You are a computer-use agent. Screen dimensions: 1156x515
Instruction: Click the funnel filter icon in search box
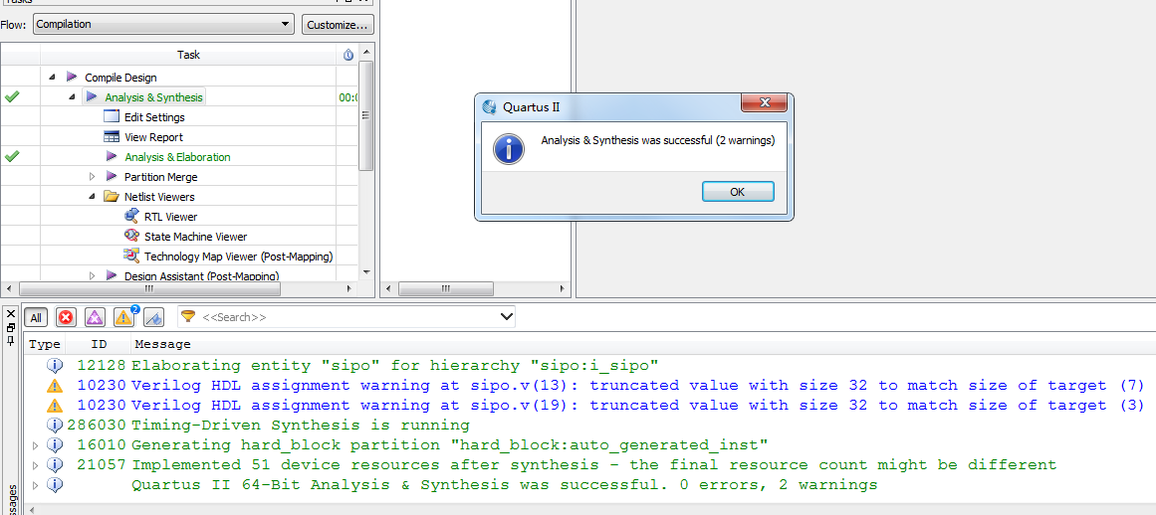[189, 316]
